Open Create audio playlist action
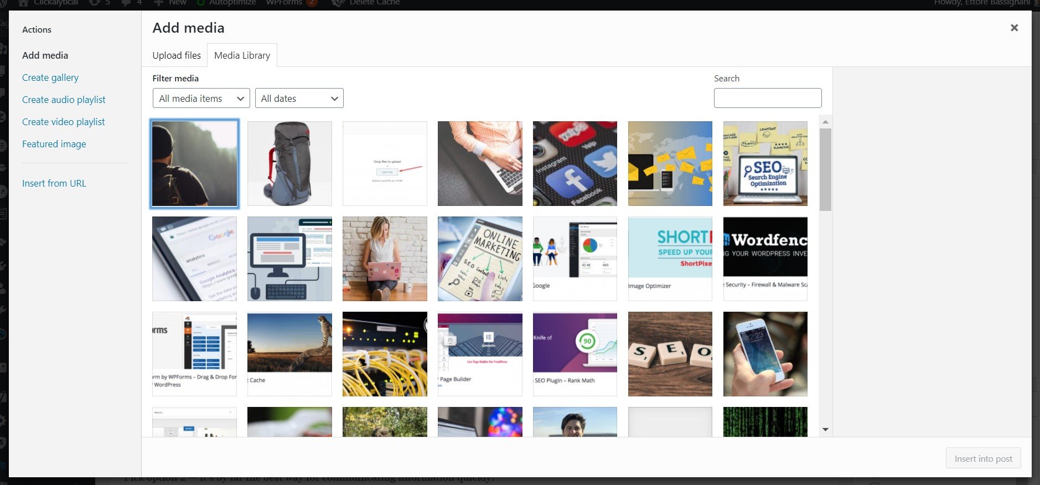Viewport: 1040px width, 485px height. (64, 100)
